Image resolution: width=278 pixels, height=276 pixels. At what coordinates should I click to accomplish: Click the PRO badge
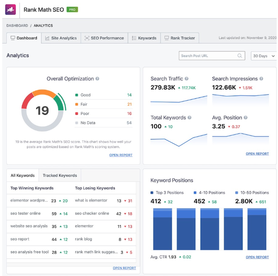point(72,9)
